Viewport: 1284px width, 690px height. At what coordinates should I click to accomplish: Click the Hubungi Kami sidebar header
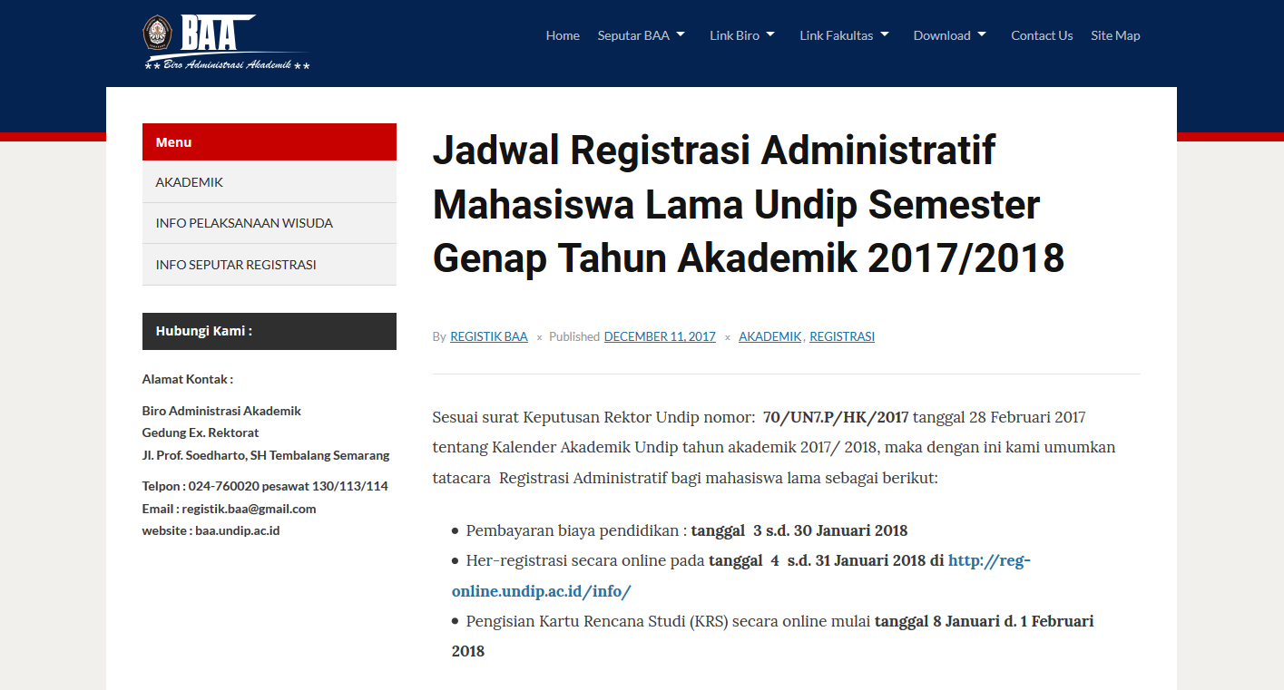(269, 331)
